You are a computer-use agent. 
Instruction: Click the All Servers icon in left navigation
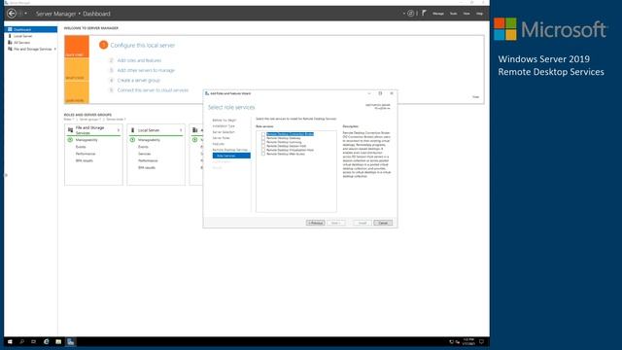point(10,43)
